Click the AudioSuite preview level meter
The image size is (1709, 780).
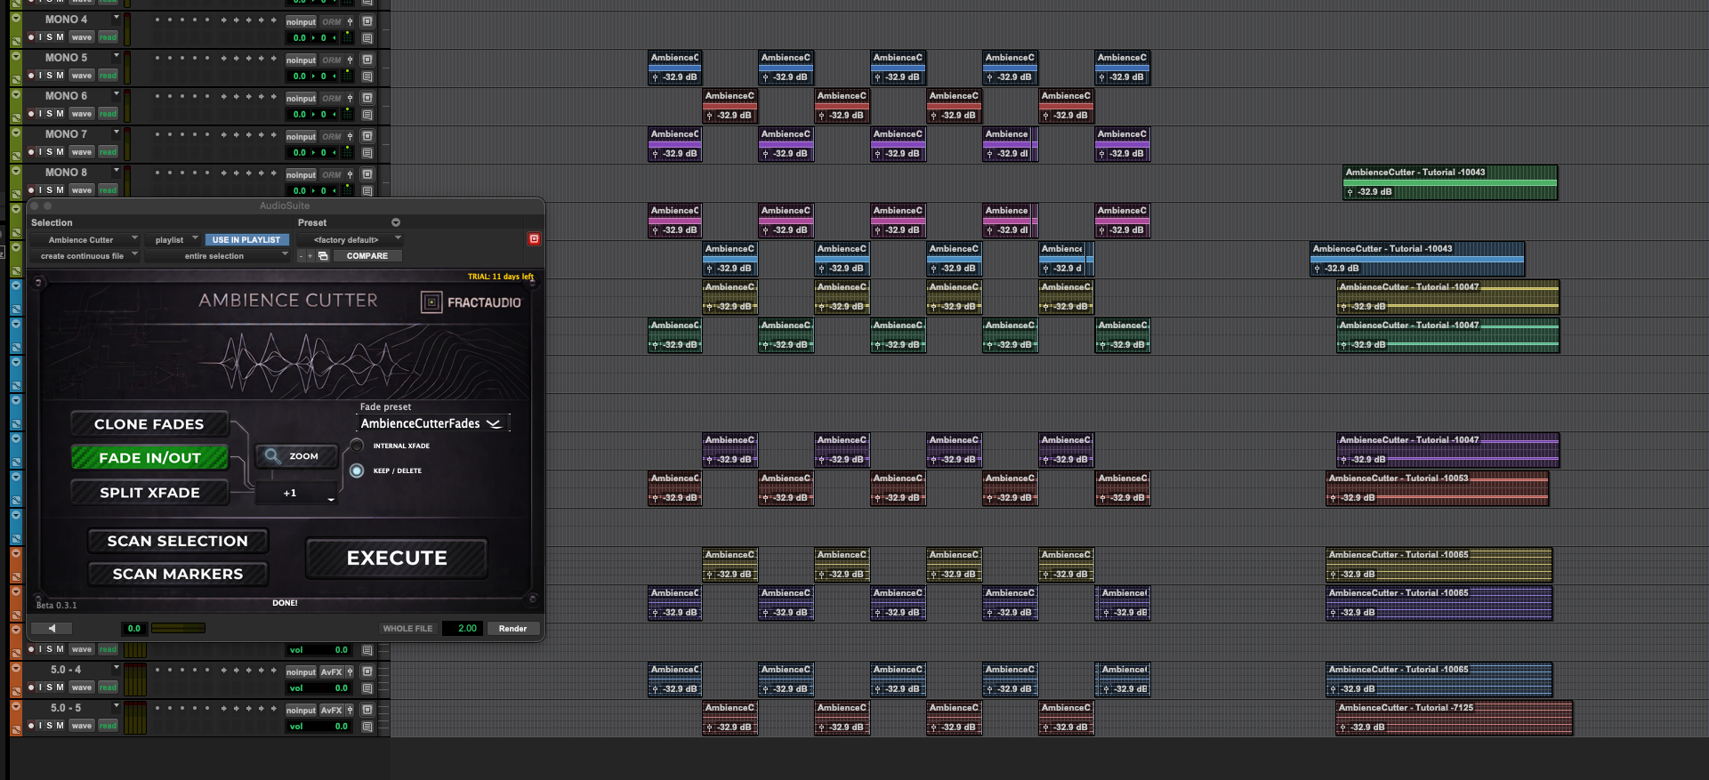(178, 628)
